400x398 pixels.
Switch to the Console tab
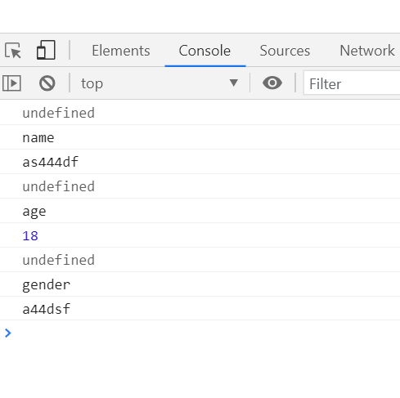204,51
